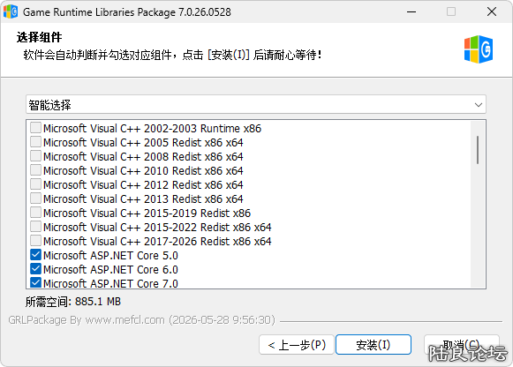Click the component list vertical scrollbar thumb

point(478,150)
